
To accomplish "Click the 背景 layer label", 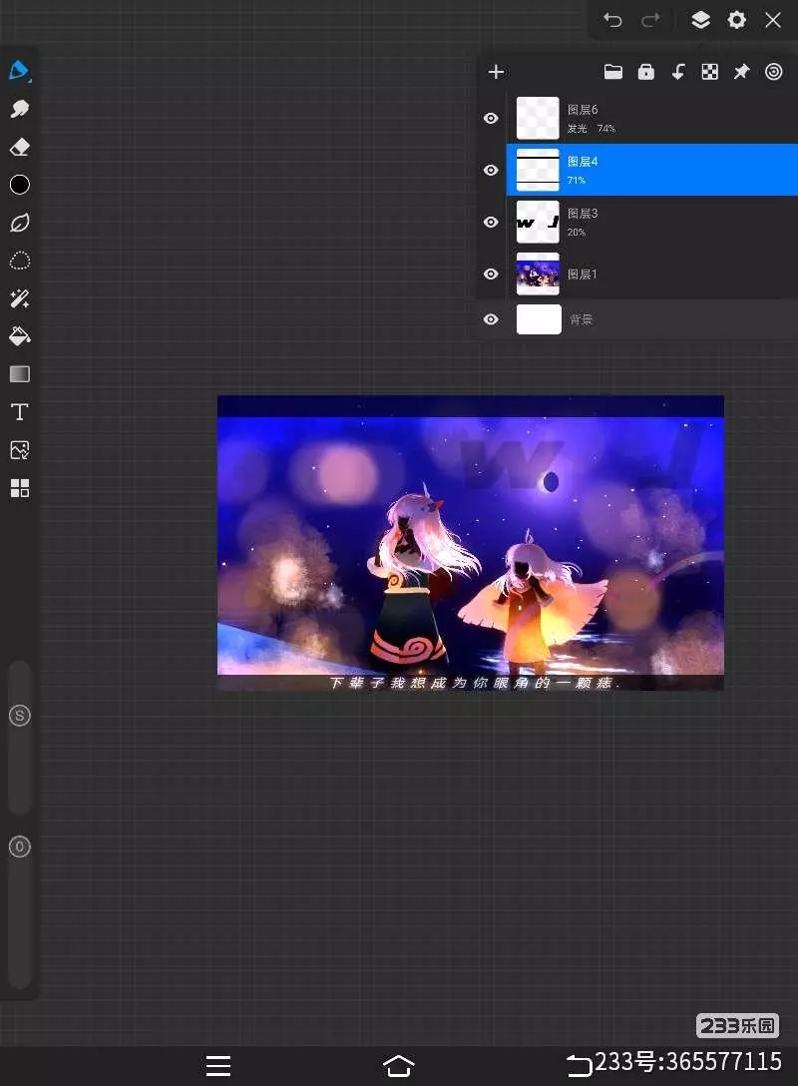I will (581, 319).
